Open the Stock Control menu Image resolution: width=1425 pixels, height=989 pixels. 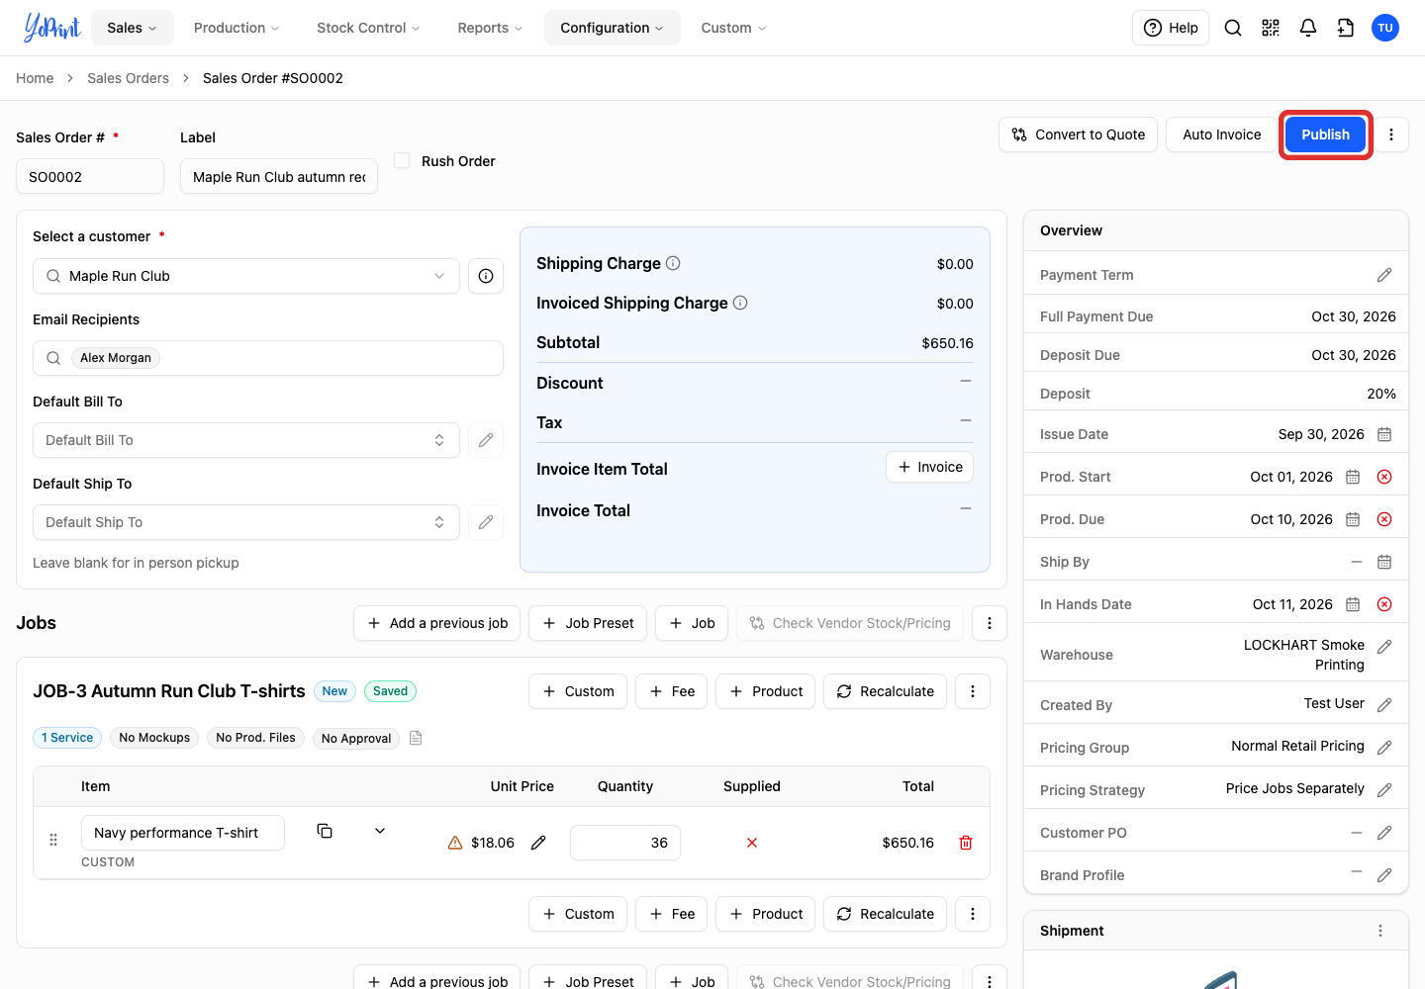pyautogui.click(x=368, y=28)
